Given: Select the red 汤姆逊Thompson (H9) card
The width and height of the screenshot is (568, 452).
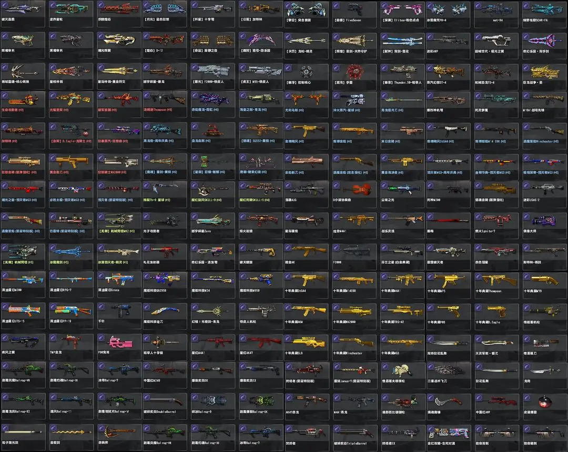Looking at the screenshot, I should click(x=165, y=104).
